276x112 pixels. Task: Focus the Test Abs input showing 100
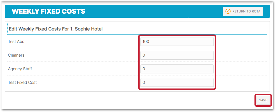click(177, 41)
